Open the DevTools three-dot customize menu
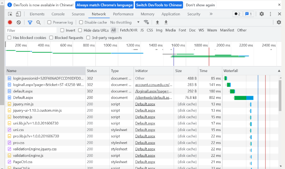Image resolution: width=285 pixels, height=169 pixels. click(x=271, y=14)
